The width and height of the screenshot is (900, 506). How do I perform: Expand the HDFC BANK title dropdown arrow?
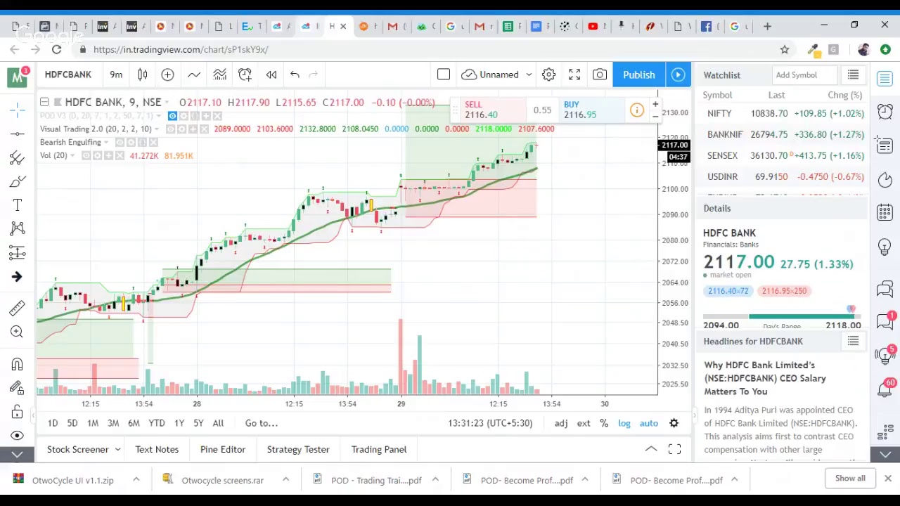point(167,103)
